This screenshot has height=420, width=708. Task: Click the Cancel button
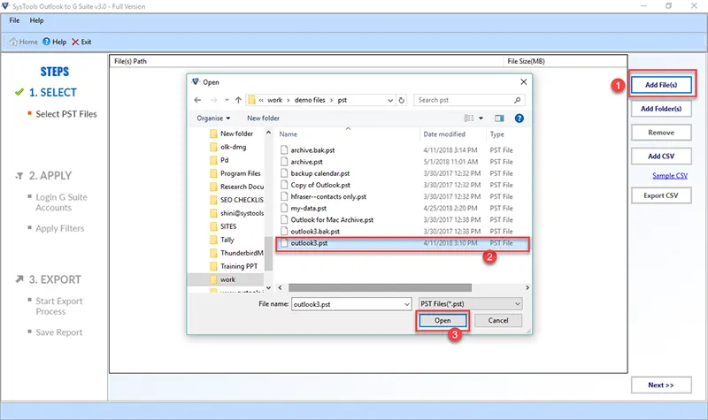point(498,321)
